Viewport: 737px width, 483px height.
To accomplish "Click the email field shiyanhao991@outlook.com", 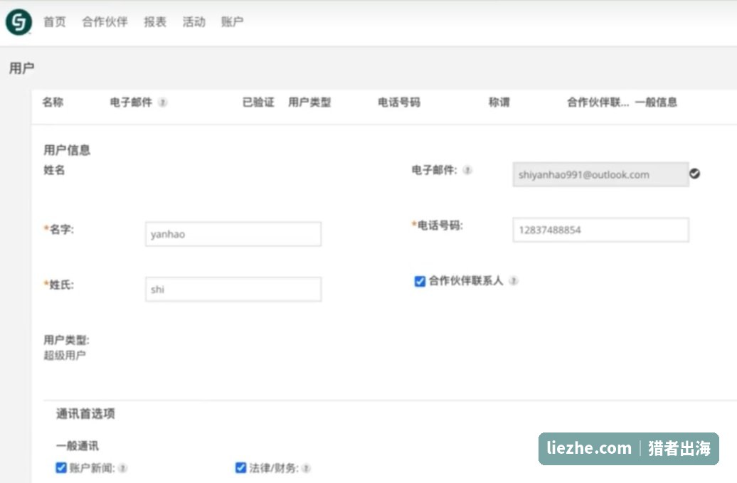I will (x=600, y=174).
